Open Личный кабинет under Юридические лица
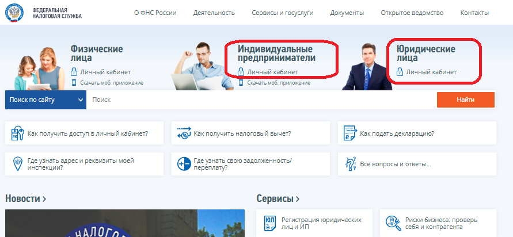The width and height of the screenshot is (513, 237). tap(431, 72)
